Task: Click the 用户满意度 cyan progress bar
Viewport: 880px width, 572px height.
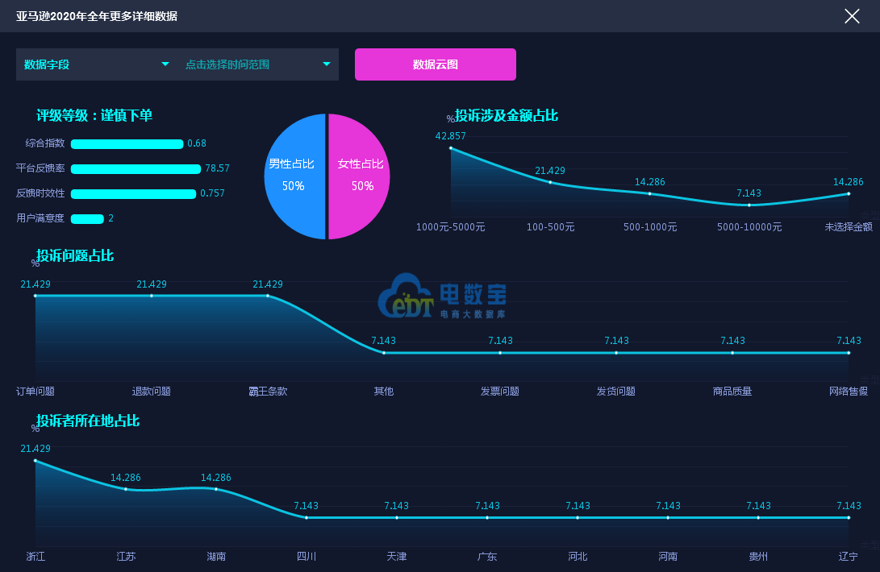Action: (88, 218)
